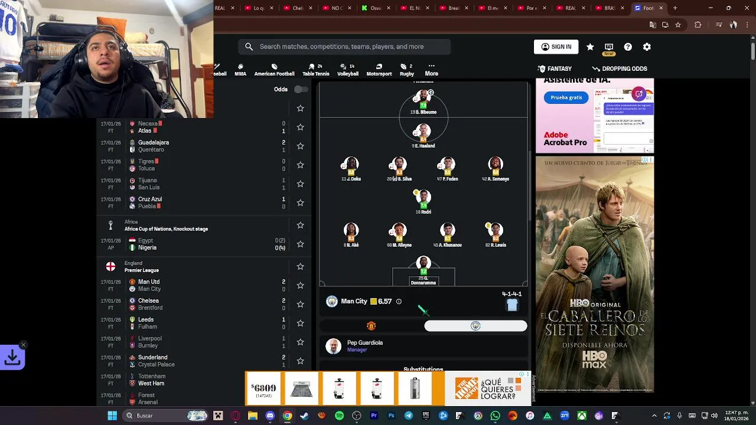Open a new browser tab

click(675, 8)
